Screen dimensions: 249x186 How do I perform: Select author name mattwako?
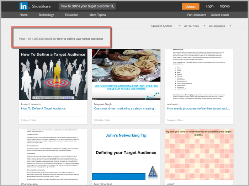(x=173, y=104)
